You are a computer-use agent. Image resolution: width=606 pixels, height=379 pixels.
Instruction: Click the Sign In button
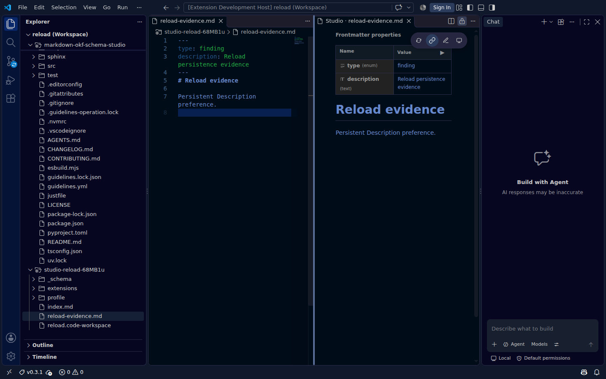pos(442,8)
